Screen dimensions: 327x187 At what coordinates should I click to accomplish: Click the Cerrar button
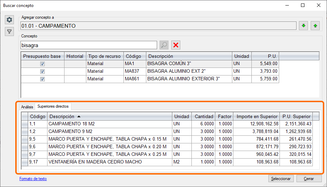point(309,179)
